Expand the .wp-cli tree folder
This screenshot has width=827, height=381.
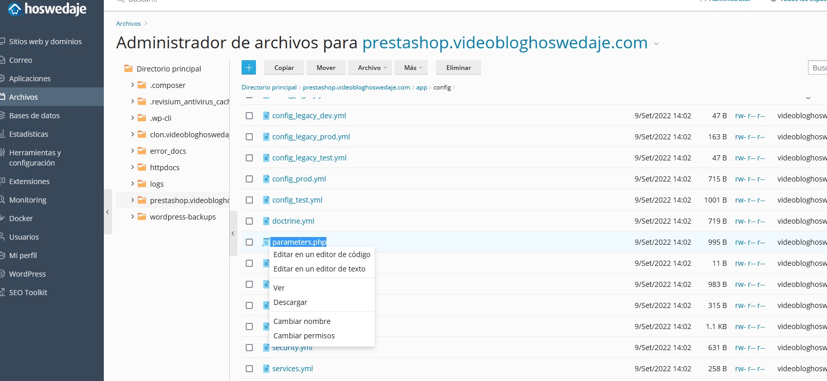click(132, 118)
